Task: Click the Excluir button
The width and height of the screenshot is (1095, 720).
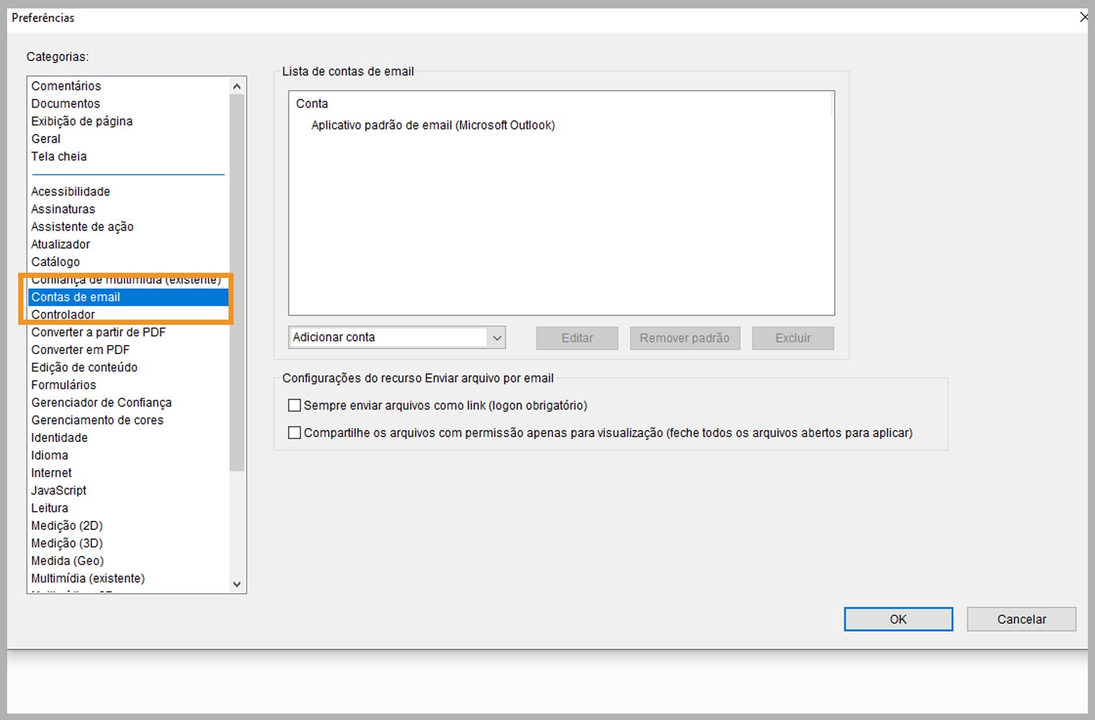Action: point(793,338)
